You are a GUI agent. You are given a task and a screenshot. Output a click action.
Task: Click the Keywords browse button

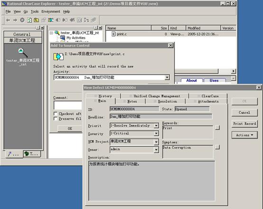pyautogui.click(x=217, y=128)
